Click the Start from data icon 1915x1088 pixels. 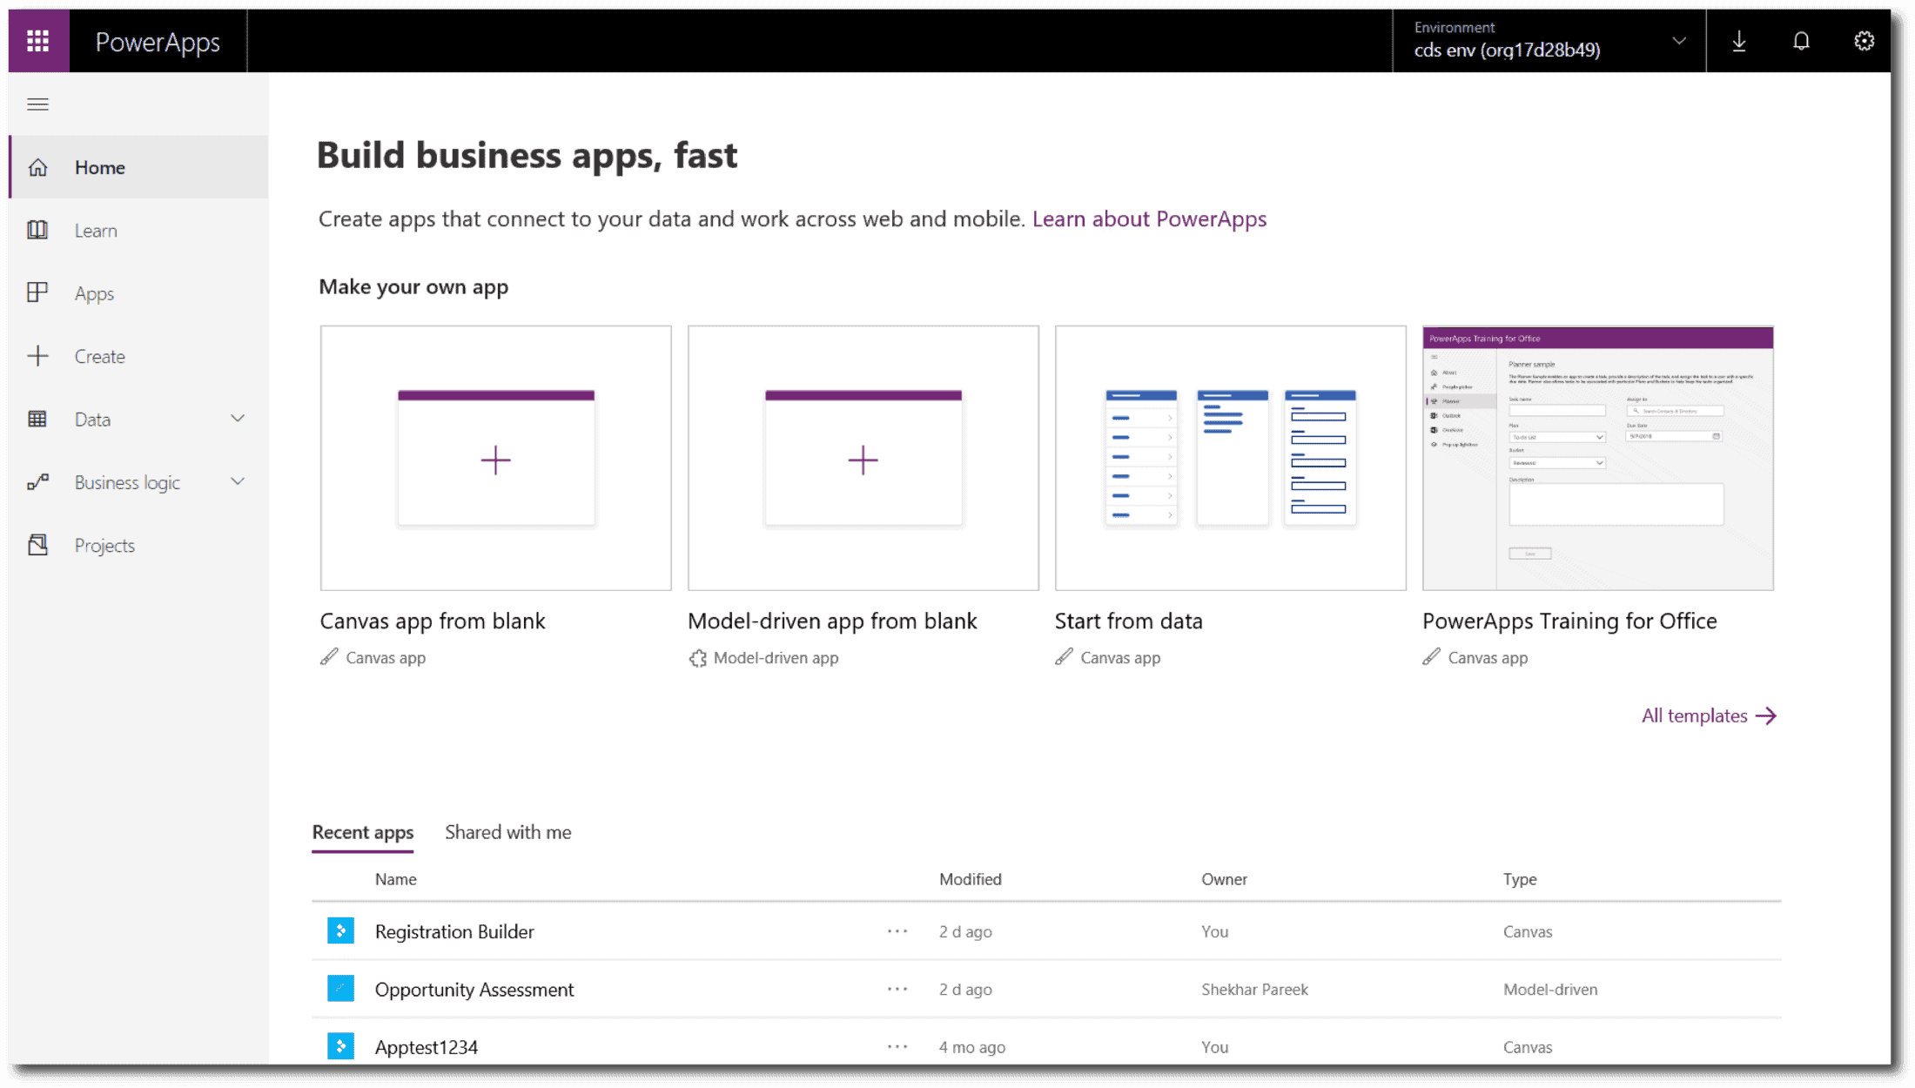[x=1230, y=458]
